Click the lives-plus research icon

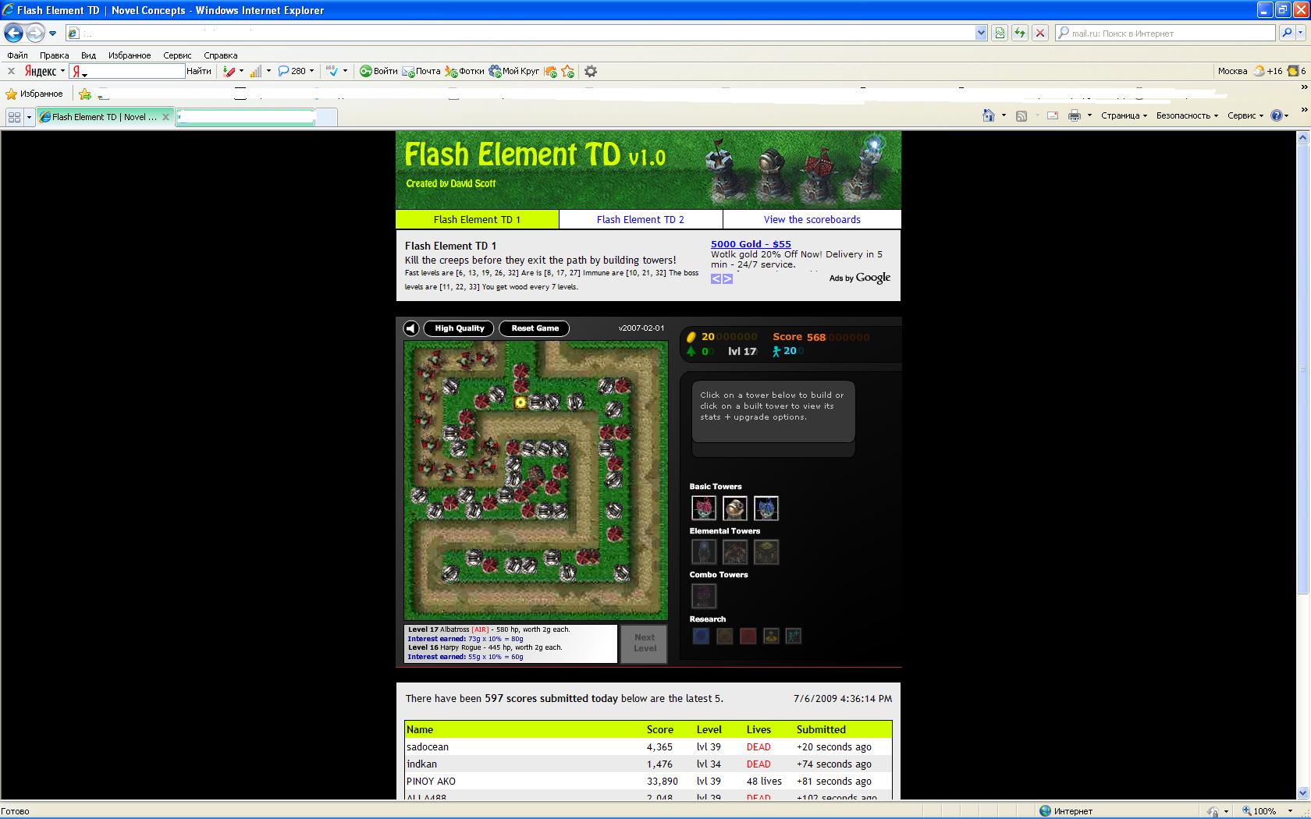(793, 636)
